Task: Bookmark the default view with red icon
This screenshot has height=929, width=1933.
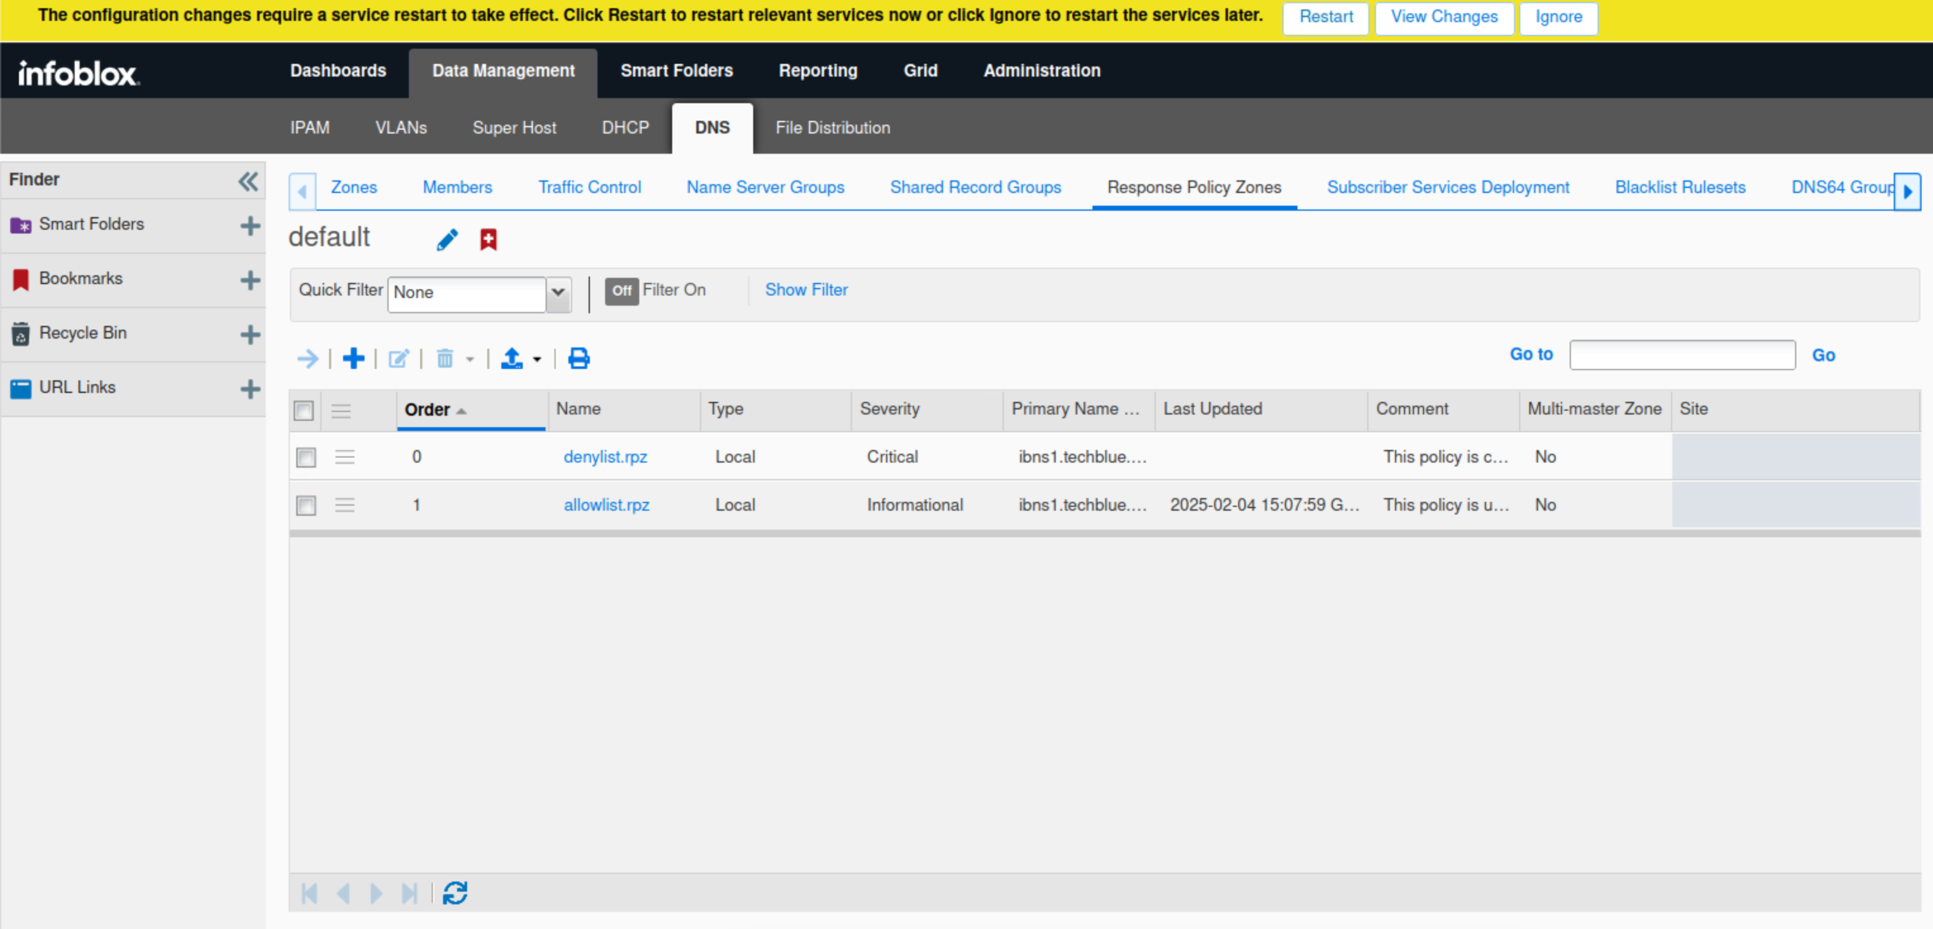Action: tap(489, 239)
